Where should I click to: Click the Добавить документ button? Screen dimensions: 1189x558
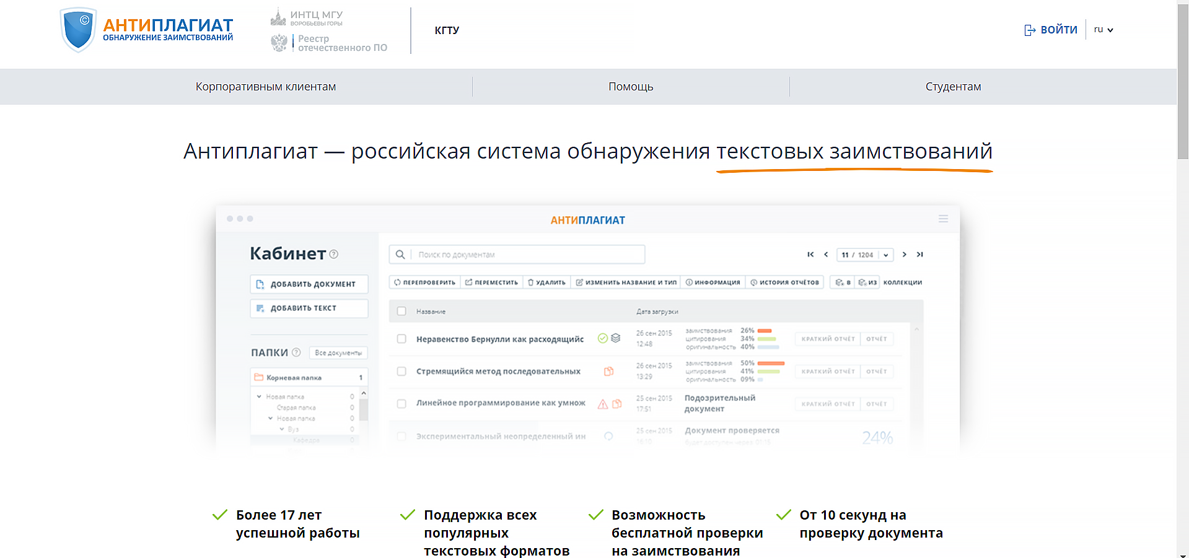pos(309,284)
